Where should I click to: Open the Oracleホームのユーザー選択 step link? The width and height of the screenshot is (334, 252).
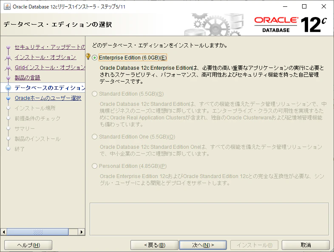(48, 98)
